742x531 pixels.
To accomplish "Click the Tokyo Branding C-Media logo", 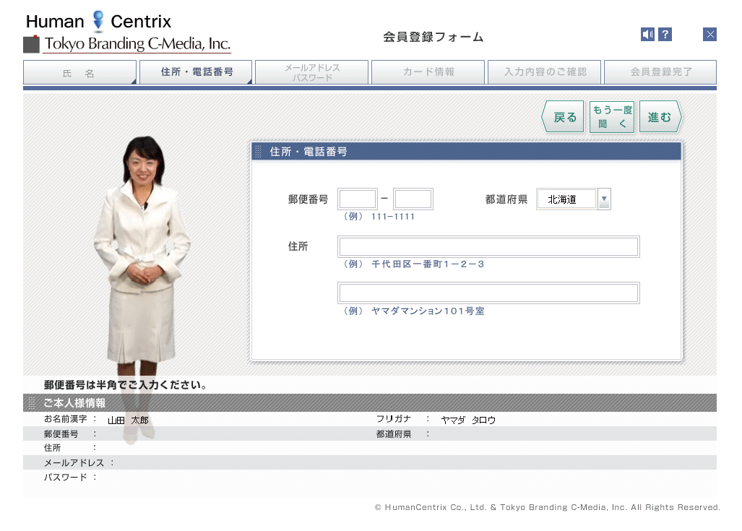I will [x=128, y=44].
